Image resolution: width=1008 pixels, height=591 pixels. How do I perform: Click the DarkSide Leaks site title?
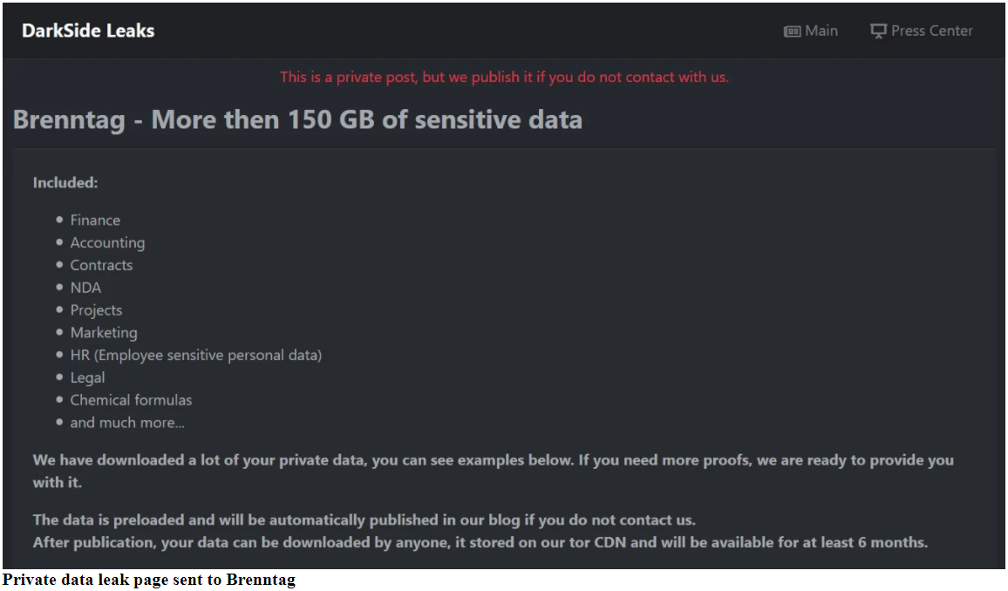[88, 31]
